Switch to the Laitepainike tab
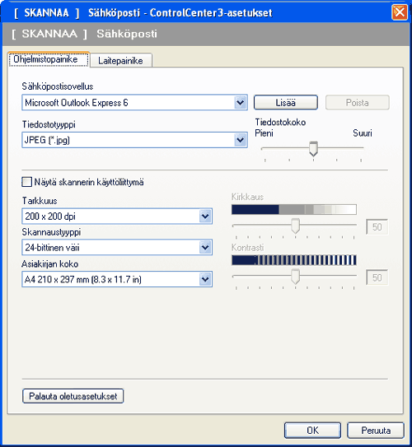This screenshot has width=412, height=447. [120, 60]
